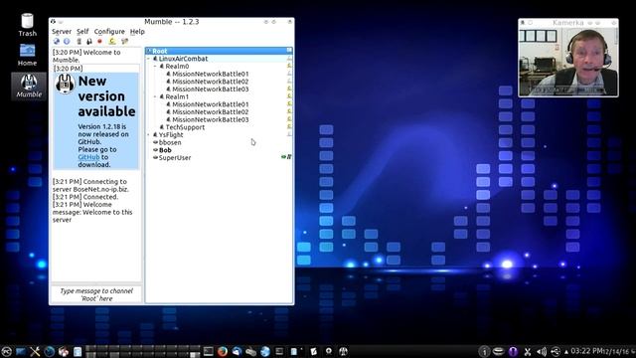The image size is (636, 358).
Task: Open the Home folder desktop icon
Action: [27, 55]
